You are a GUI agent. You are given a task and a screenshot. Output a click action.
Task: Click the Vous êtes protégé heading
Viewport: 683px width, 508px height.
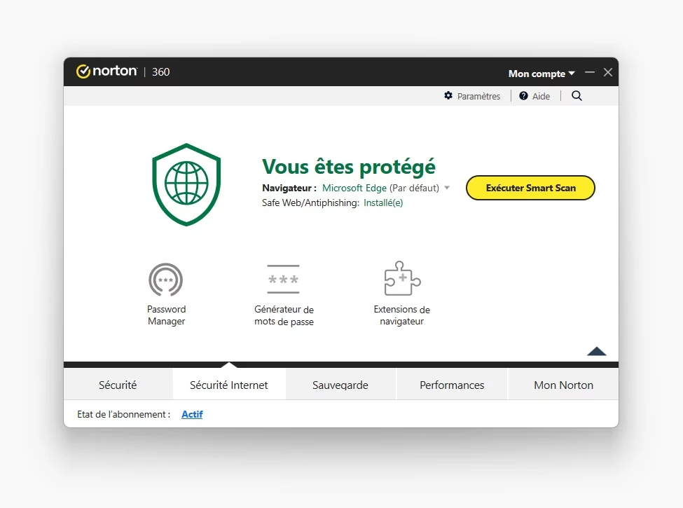tap(348, 167)
